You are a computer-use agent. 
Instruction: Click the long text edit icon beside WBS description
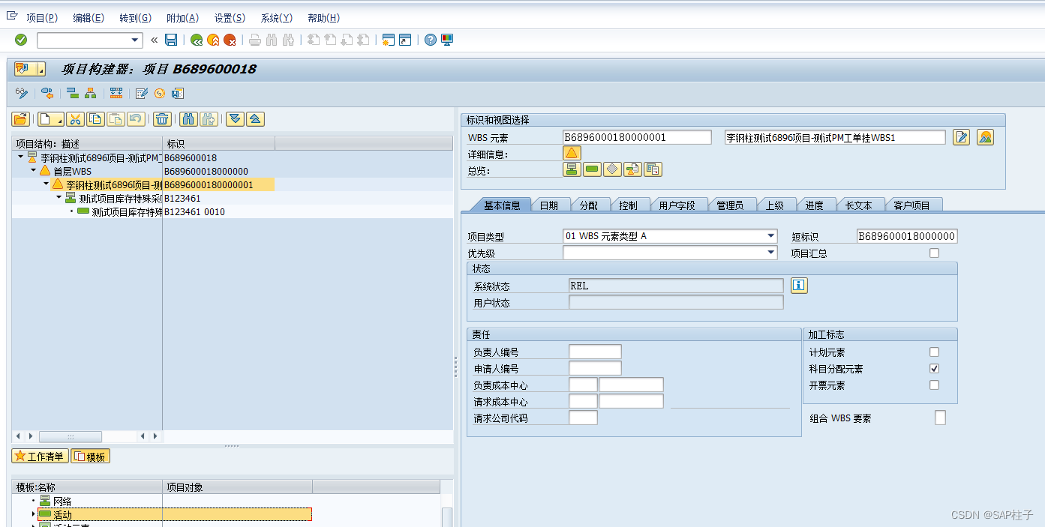pyautogui.click(x=962, y=137)
